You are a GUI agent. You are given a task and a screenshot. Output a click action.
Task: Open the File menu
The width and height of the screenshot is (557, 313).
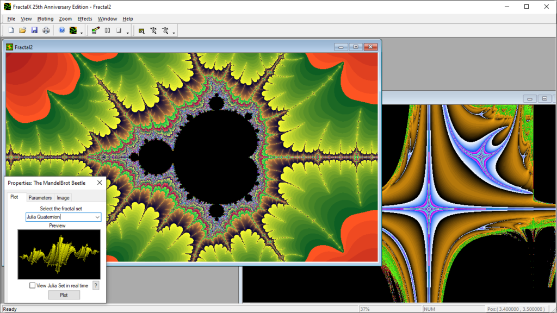coord(11,19)
